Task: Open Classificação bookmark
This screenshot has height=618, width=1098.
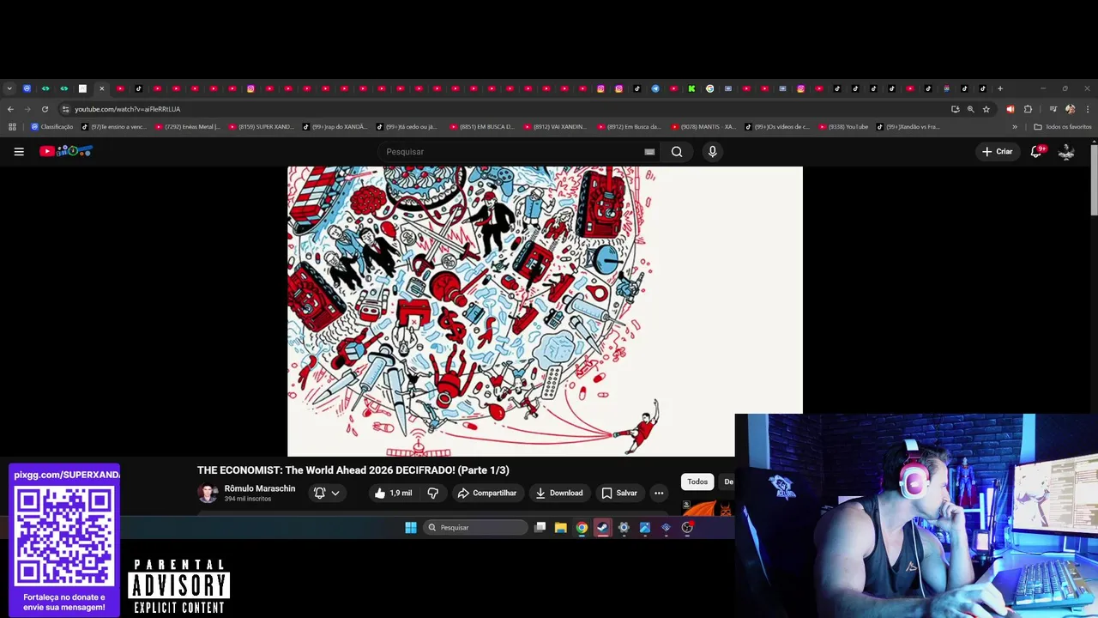Action: pyautogui.click(x=51, y=127)
